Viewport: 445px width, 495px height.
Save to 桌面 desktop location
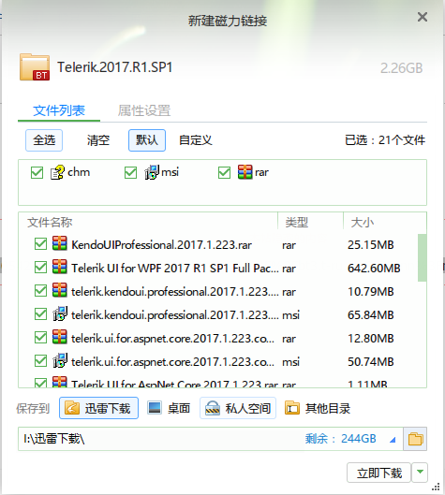point(169,408)
